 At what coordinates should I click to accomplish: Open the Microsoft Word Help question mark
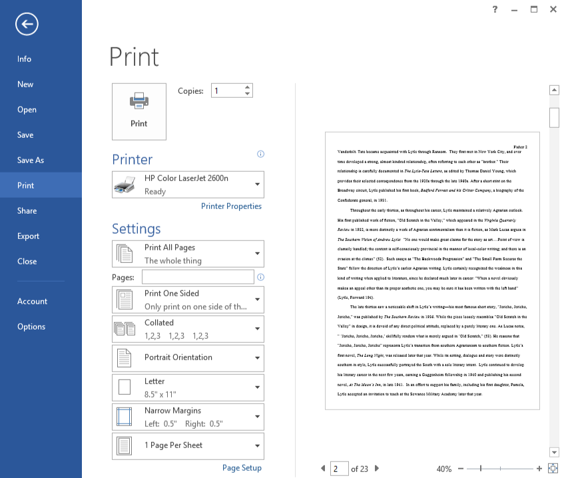pyautogui.click(x=495, y=9)
